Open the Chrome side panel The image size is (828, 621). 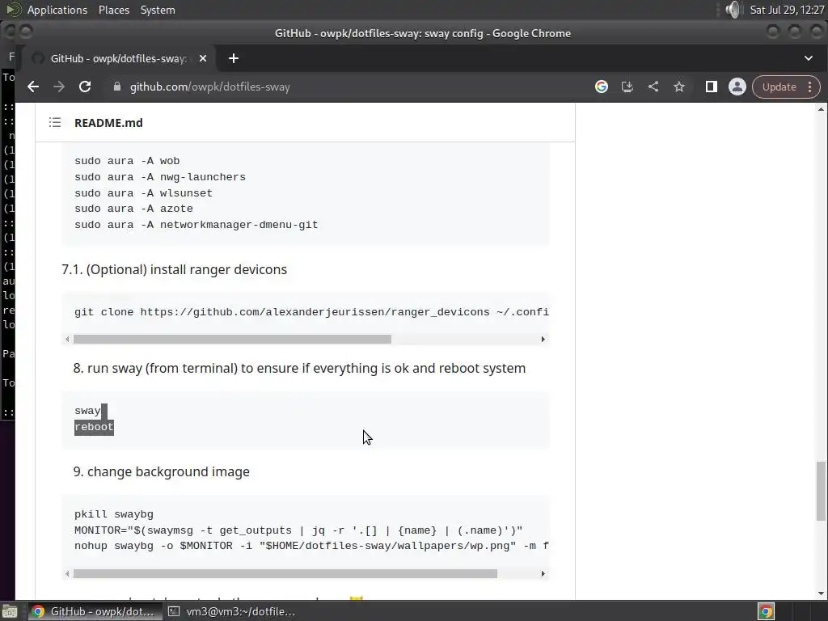712,87
